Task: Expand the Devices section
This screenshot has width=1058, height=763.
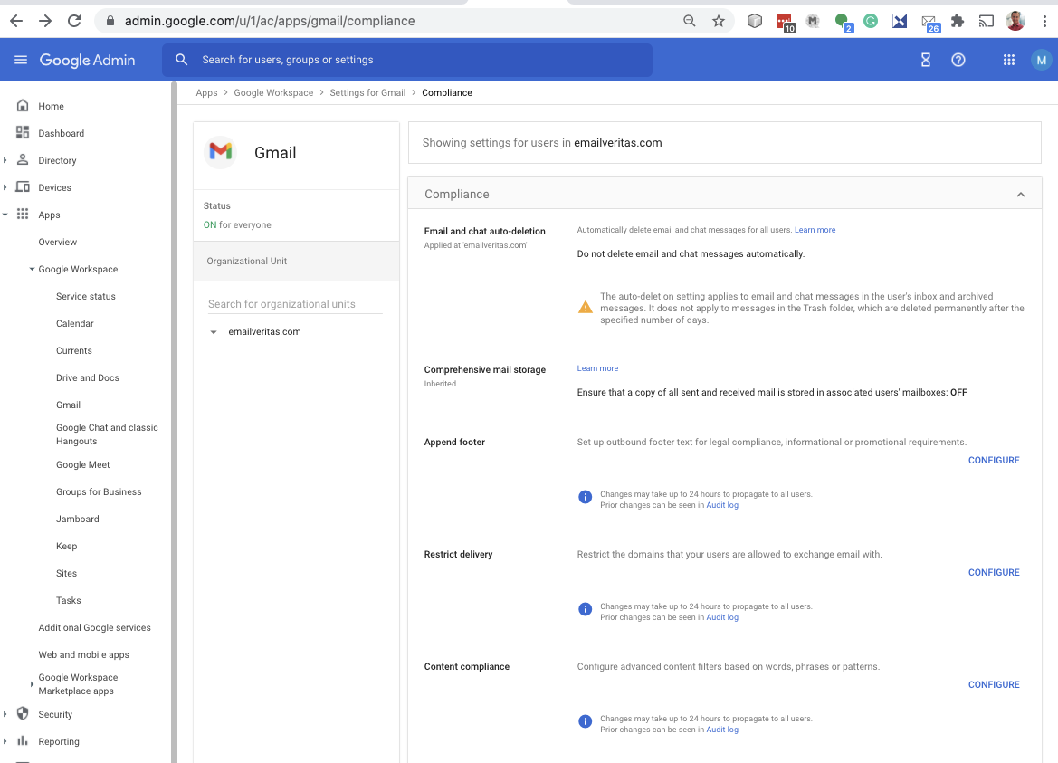Action: (5, 186)
